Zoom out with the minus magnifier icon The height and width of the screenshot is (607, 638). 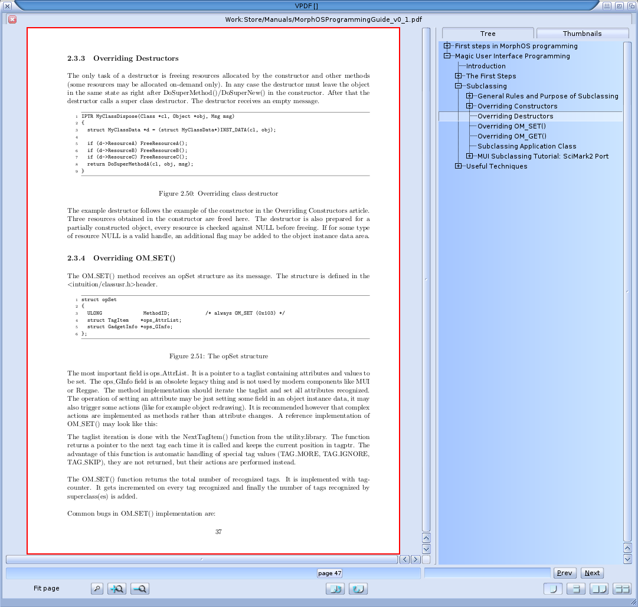point(140,588)
